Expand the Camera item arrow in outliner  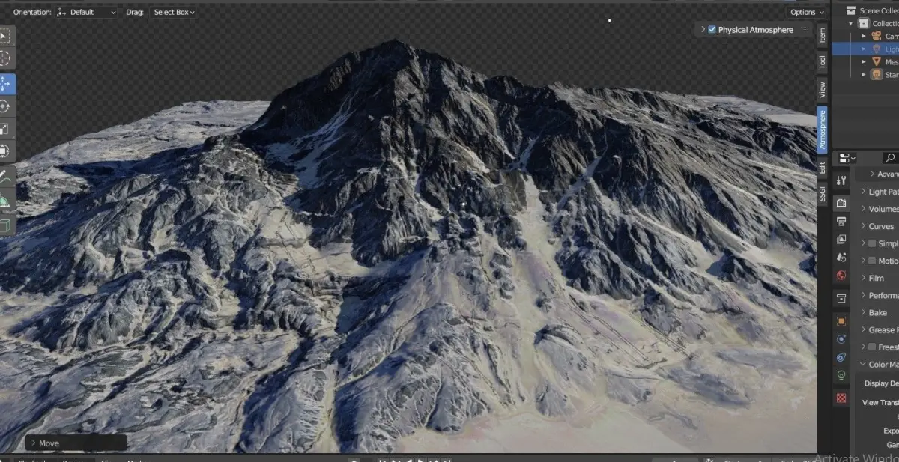(864, 36)
